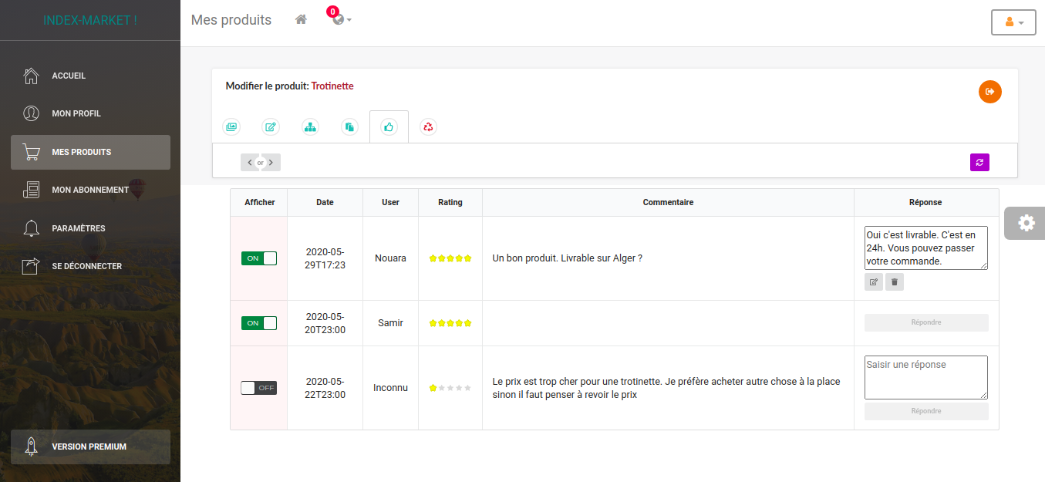Click the red recycle tab icon
The height and width of the screenshot is (482, 1045).
point(428,127)
